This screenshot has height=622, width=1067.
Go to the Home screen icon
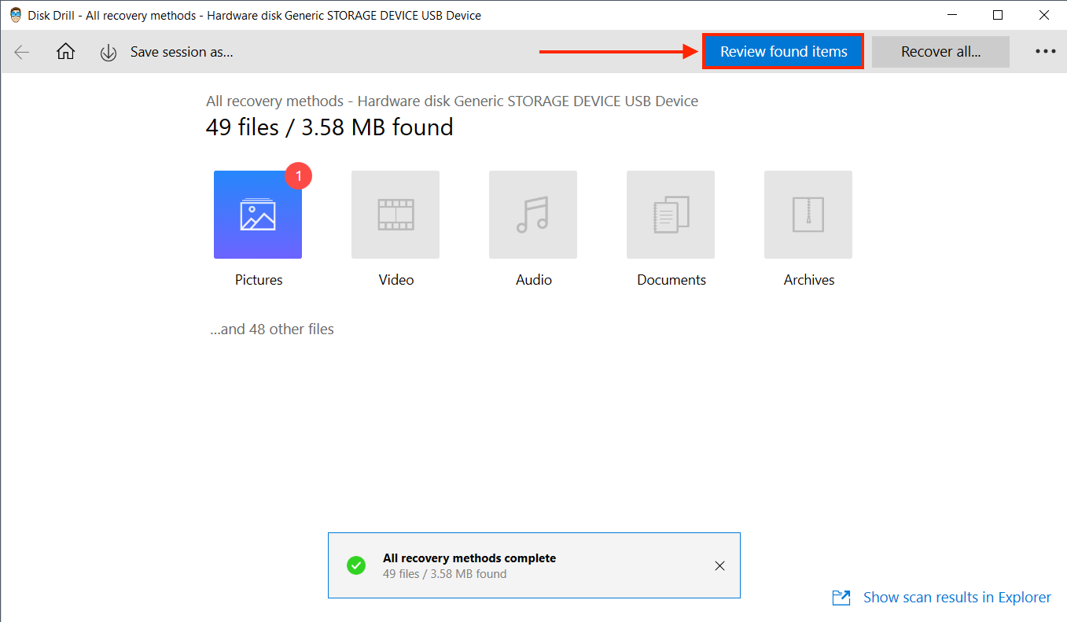pyautogui.click(x=66, y=52)
